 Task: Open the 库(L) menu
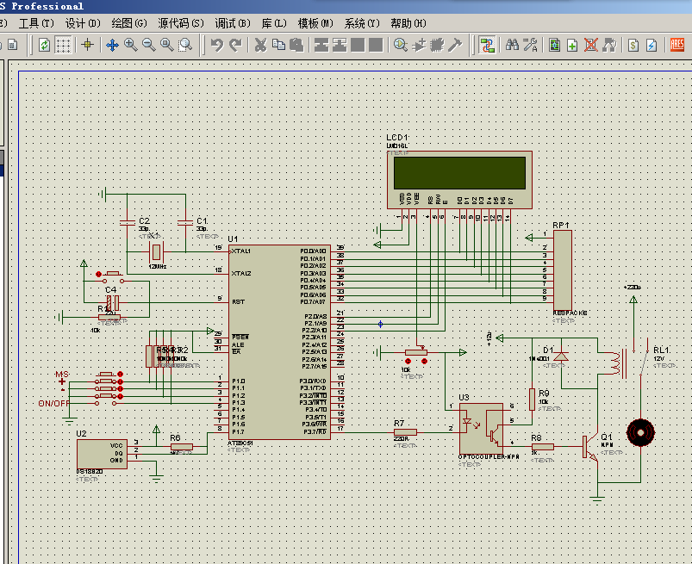coord(274,23)
